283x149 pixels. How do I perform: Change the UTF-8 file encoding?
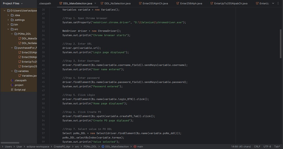point(267,147)
